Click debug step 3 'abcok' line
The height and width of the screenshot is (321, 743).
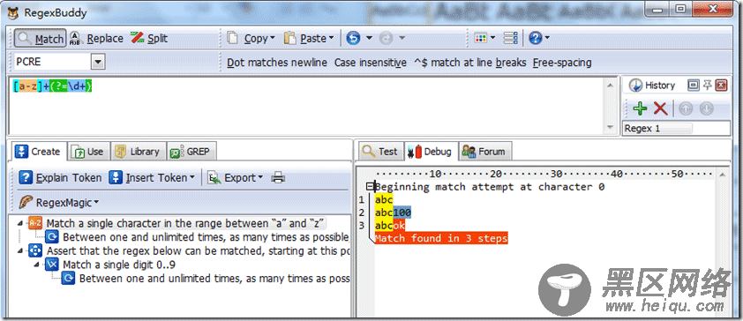click(x=390, y=226)
